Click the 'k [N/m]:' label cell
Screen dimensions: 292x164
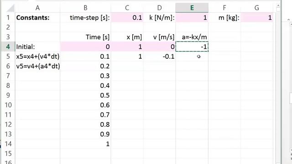tap(159, 18)
